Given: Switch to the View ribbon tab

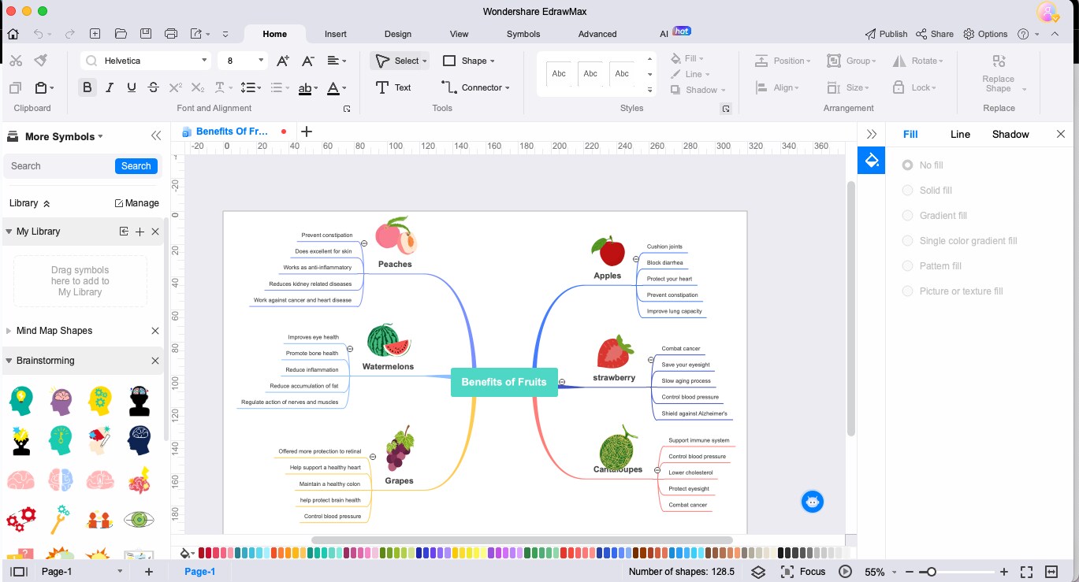Looking at the screenshot, I should 459,34.
